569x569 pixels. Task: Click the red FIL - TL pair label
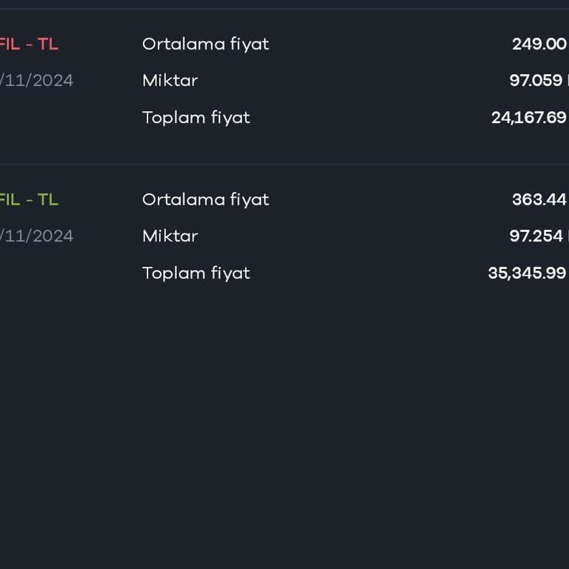tap(29, 44)
